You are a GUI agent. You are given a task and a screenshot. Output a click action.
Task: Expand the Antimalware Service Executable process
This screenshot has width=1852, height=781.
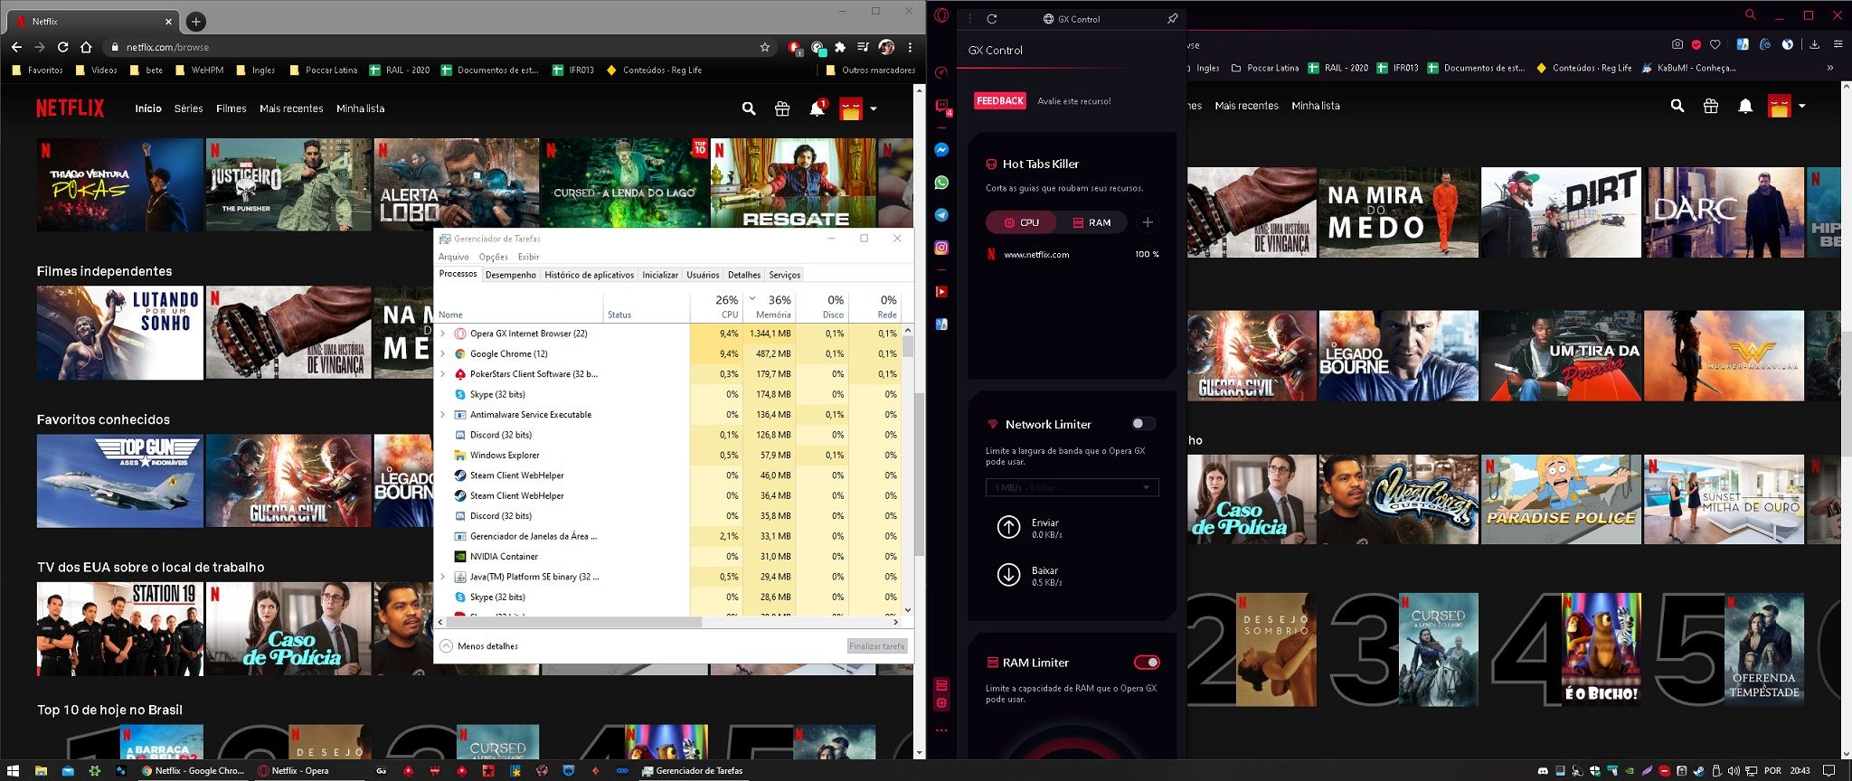coord(442,415)
